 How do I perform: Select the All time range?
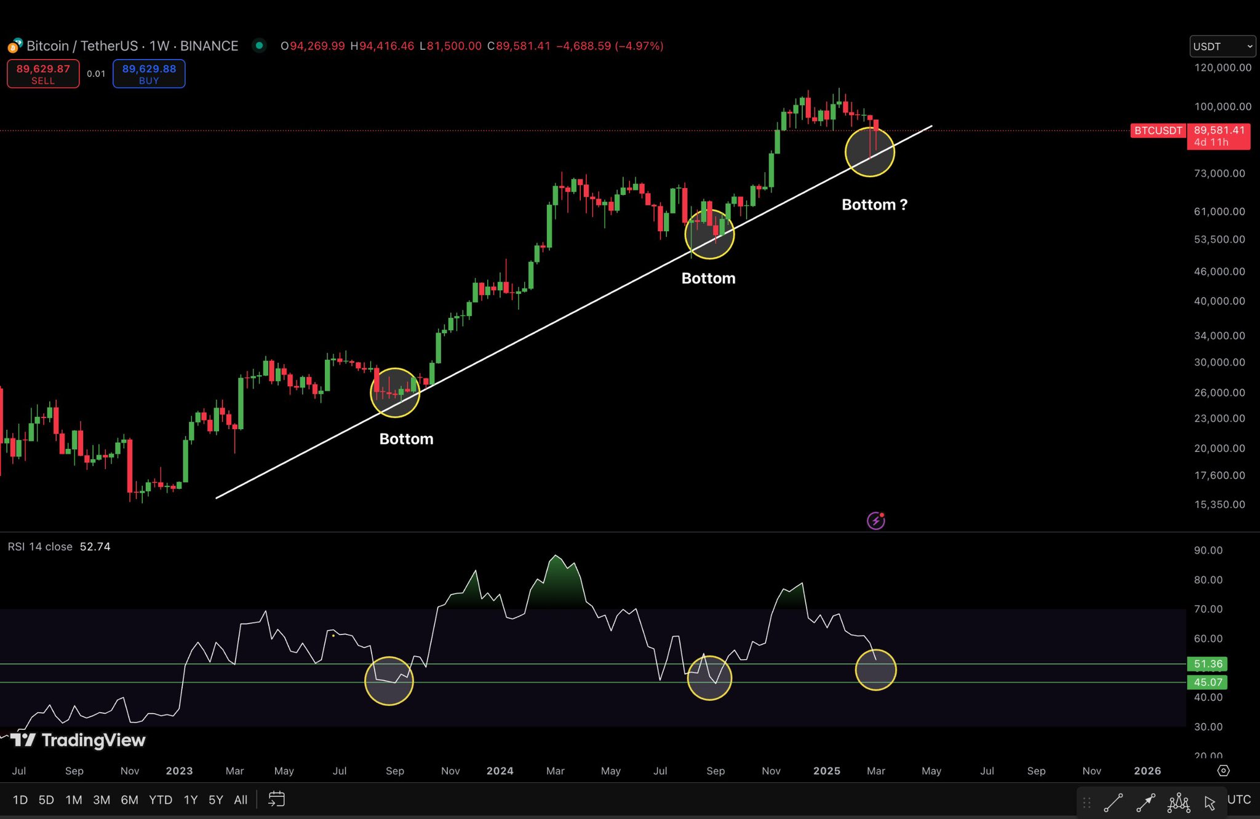[241, 800]
